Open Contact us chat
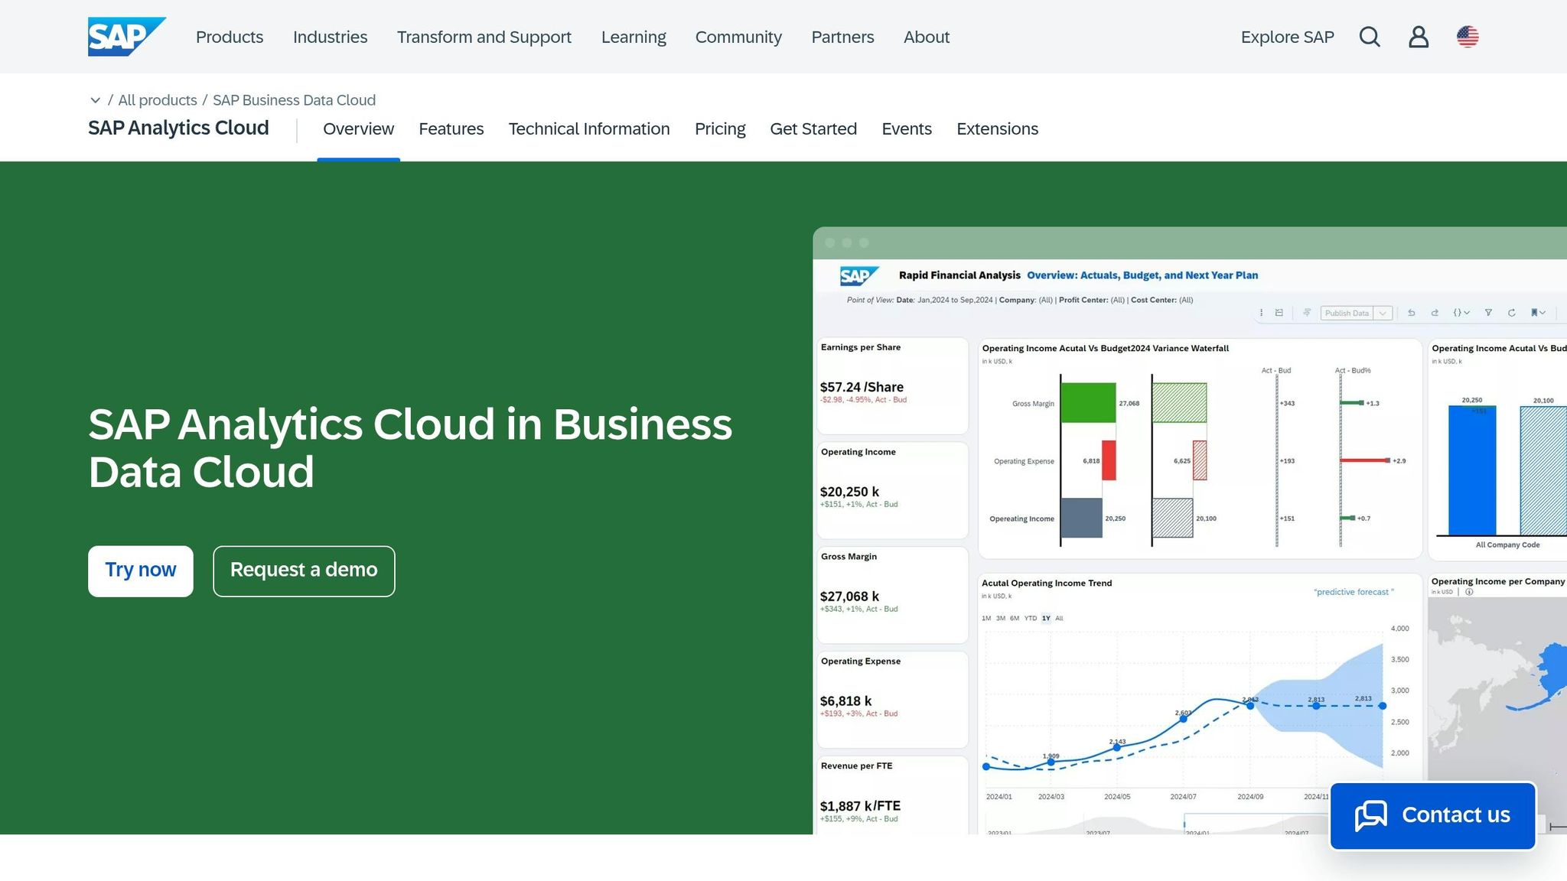 1432,814
